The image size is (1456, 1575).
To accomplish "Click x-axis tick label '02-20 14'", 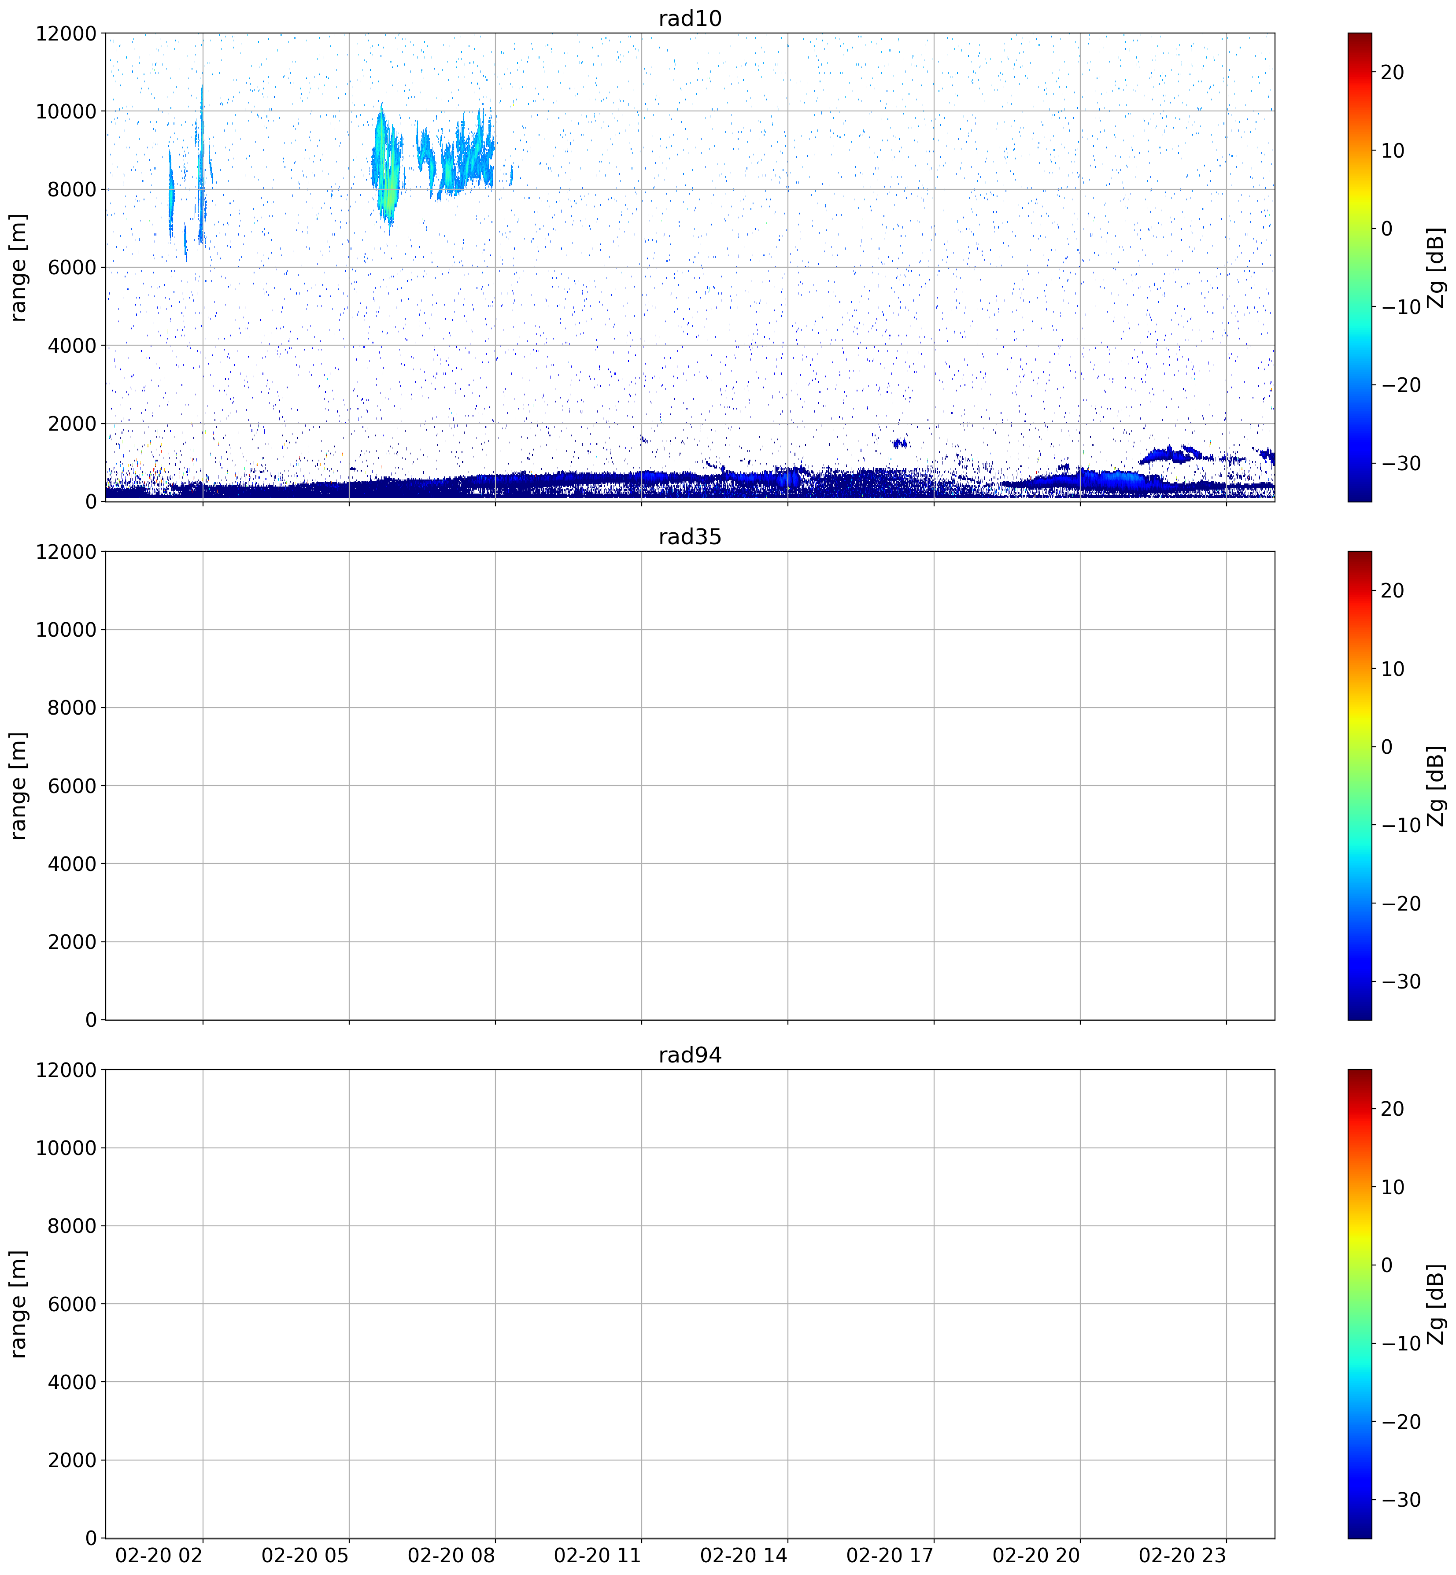I will (x=744, y=1555).
